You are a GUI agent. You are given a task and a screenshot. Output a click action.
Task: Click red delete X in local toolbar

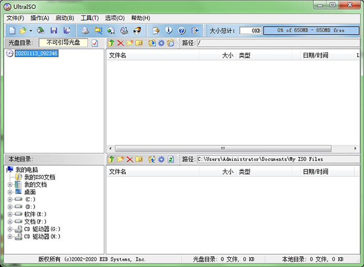click(130, 159)
